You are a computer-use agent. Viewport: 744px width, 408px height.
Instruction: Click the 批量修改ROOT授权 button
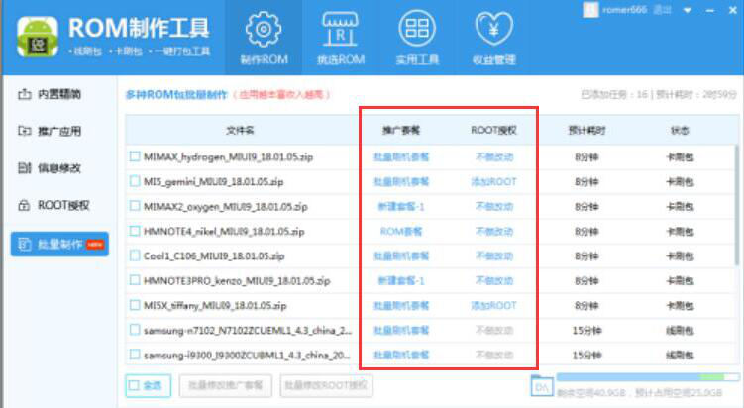point(326,385)
